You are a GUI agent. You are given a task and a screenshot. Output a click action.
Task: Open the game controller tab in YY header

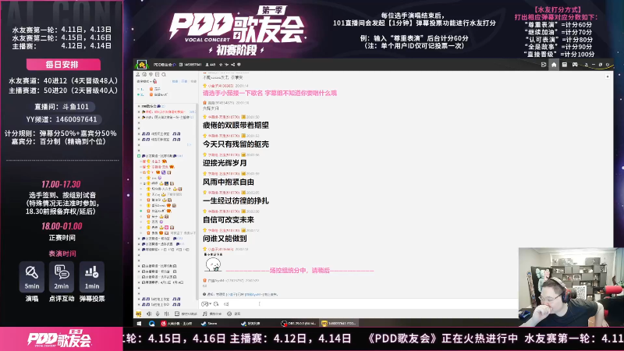click(x=575, y=65)
